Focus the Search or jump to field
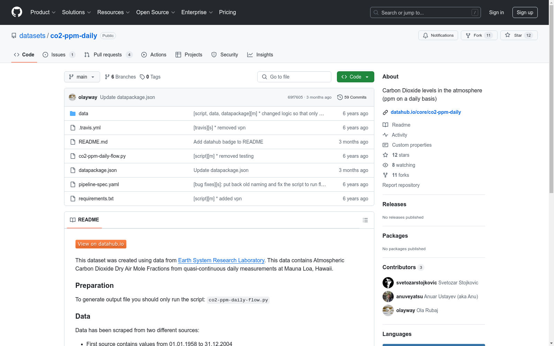This screenshot has height=346, width=554. click(426, 12)
